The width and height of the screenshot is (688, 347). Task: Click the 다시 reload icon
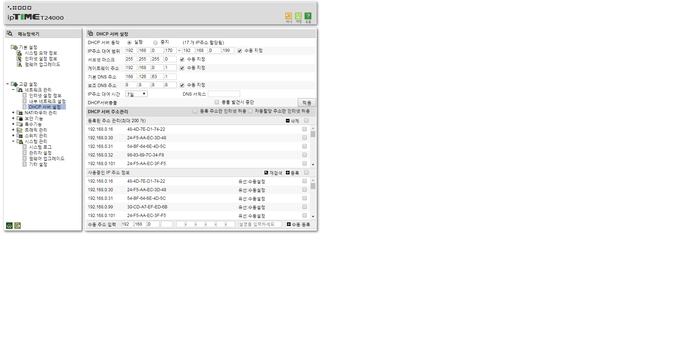coord(288,16)
